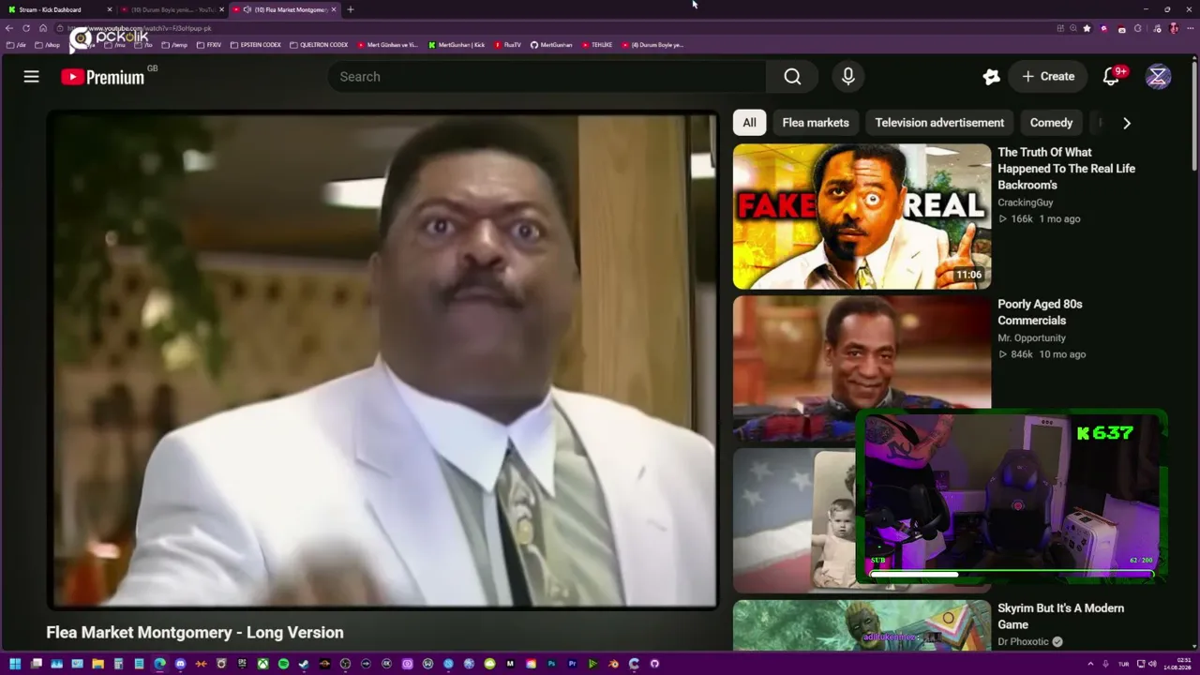
Task: Open the MertGunhan | Kick bookmark
Action: [457, 45]
